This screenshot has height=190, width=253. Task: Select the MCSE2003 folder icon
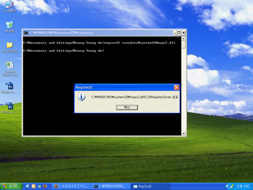click(x=9, y=47)
